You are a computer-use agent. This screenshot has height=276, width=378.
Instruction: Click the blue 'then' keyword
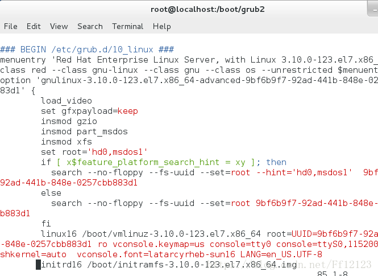[276, 162]
